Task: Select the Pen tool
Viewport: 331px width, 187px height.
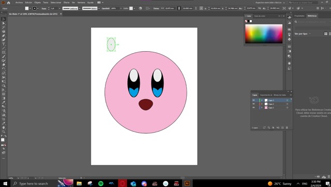Action: 4,36
